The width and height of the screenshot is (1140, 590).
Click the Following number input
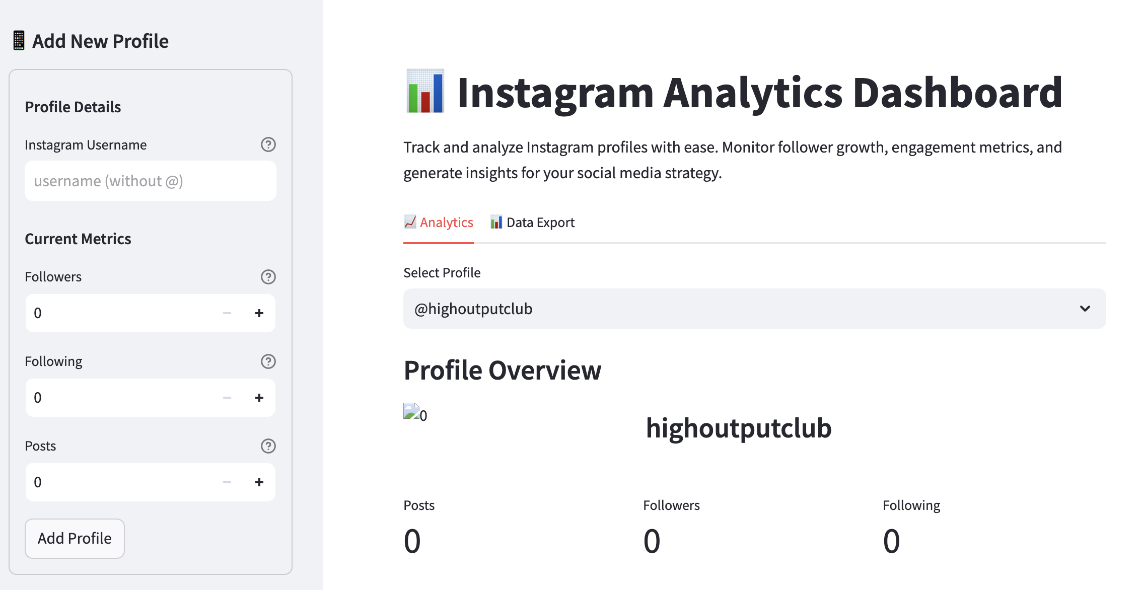click(121, 398)
